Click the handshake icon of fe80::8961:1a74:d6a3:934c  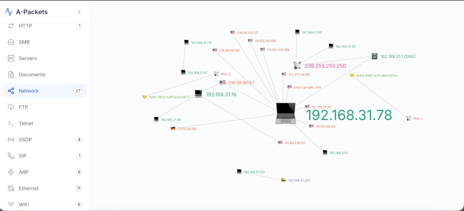point(352,75)
